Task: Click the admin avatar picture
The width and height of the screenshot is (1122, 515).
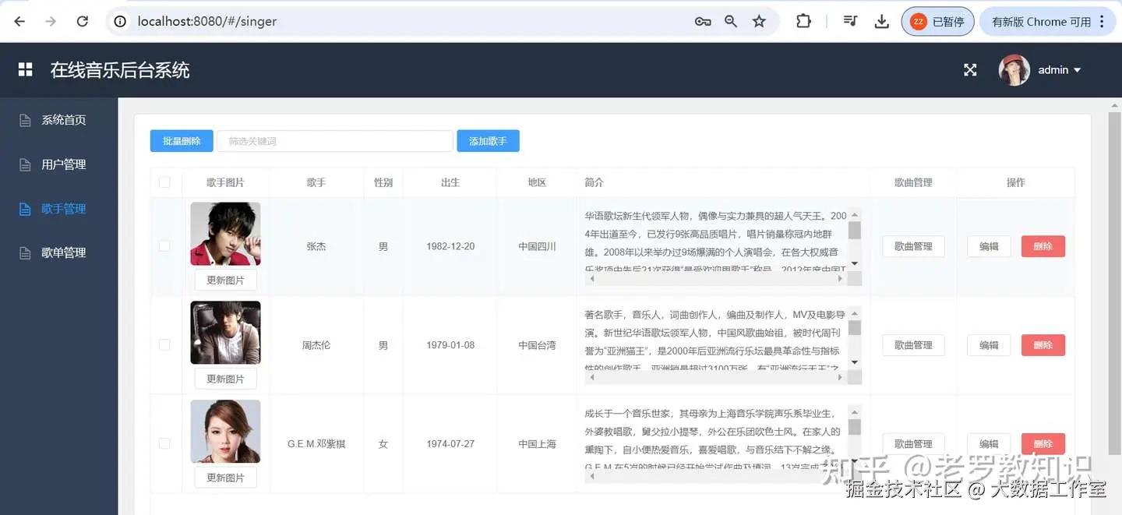Action: [x=1014, y=70]
